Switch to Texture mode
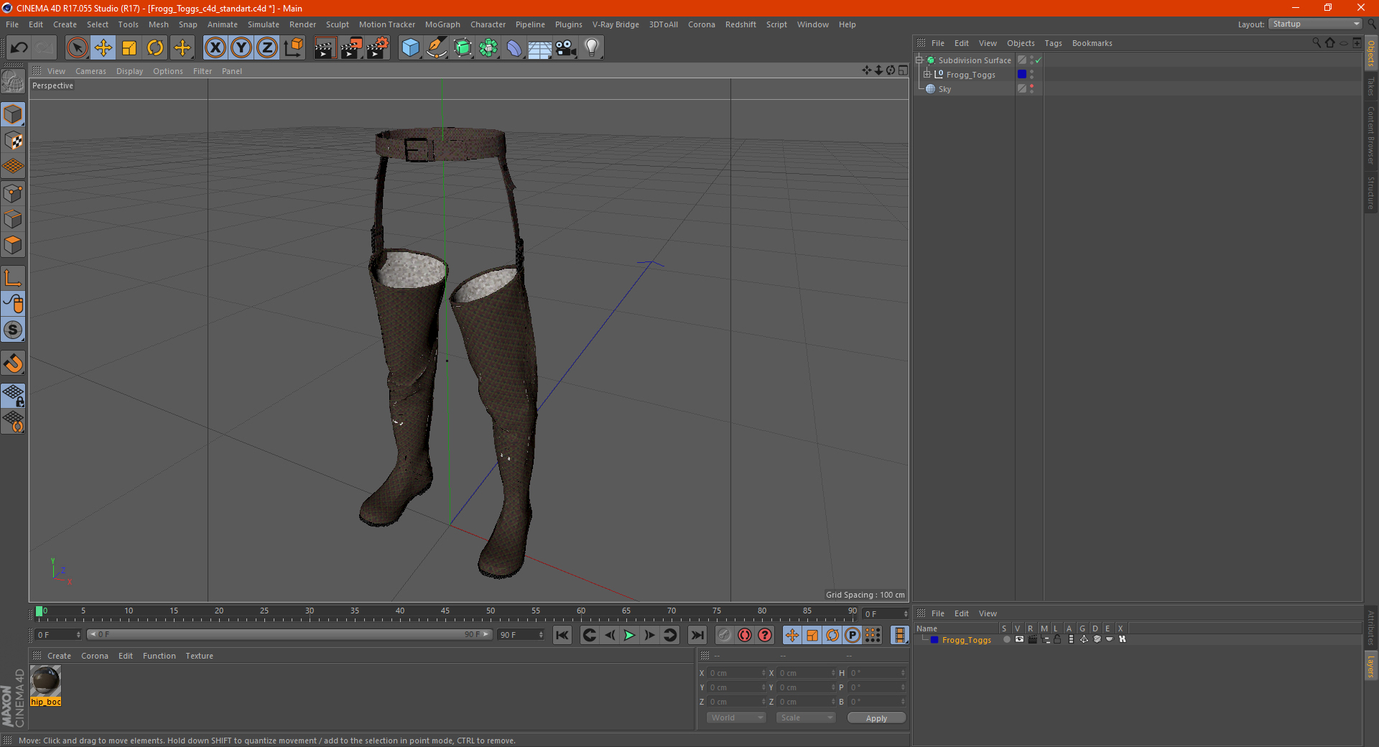 click(x=13, y=141)
